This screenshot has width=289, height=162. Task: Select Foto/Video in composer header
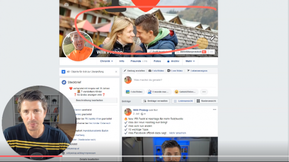point(156,70)
